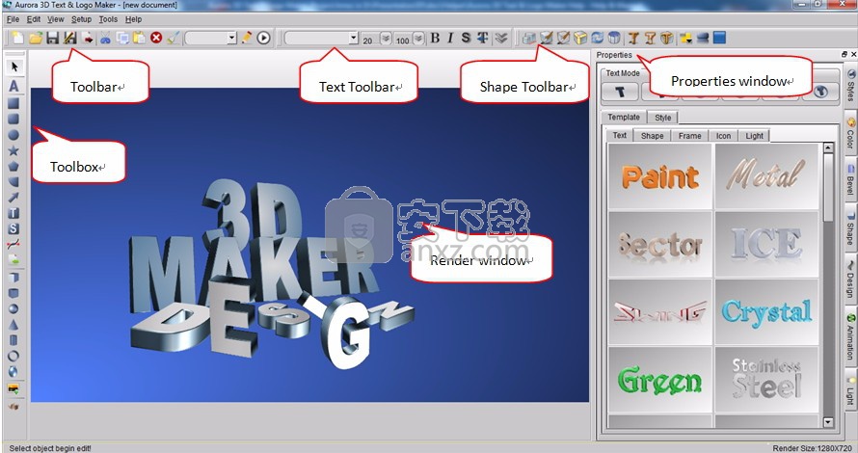The width and height of the screenshot is (858, 453).
Task: Delete object with red X icon
Action: (156, 38)
